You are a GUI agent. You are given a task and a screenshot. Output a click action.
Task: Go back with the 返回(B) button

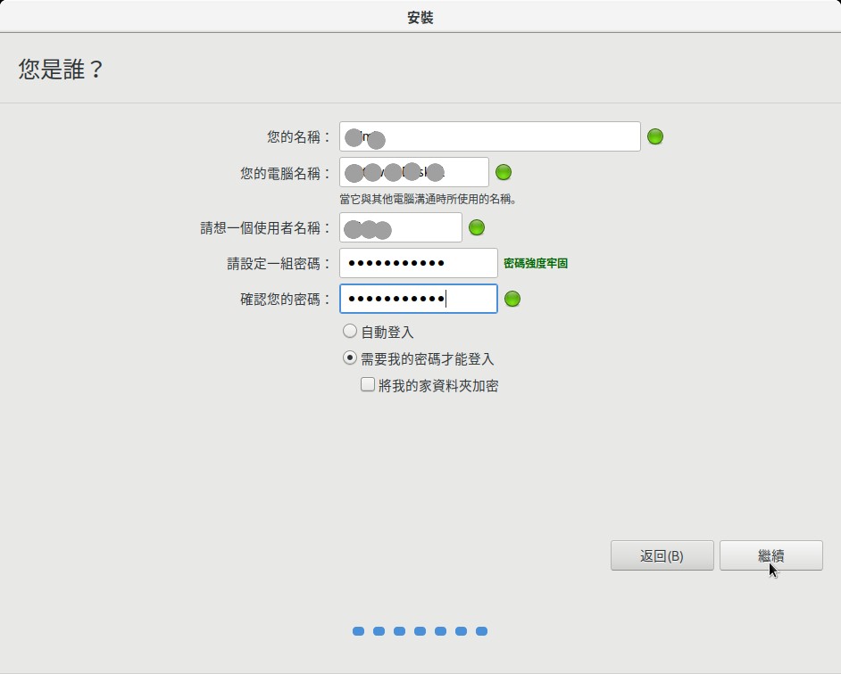coord(662,555)
